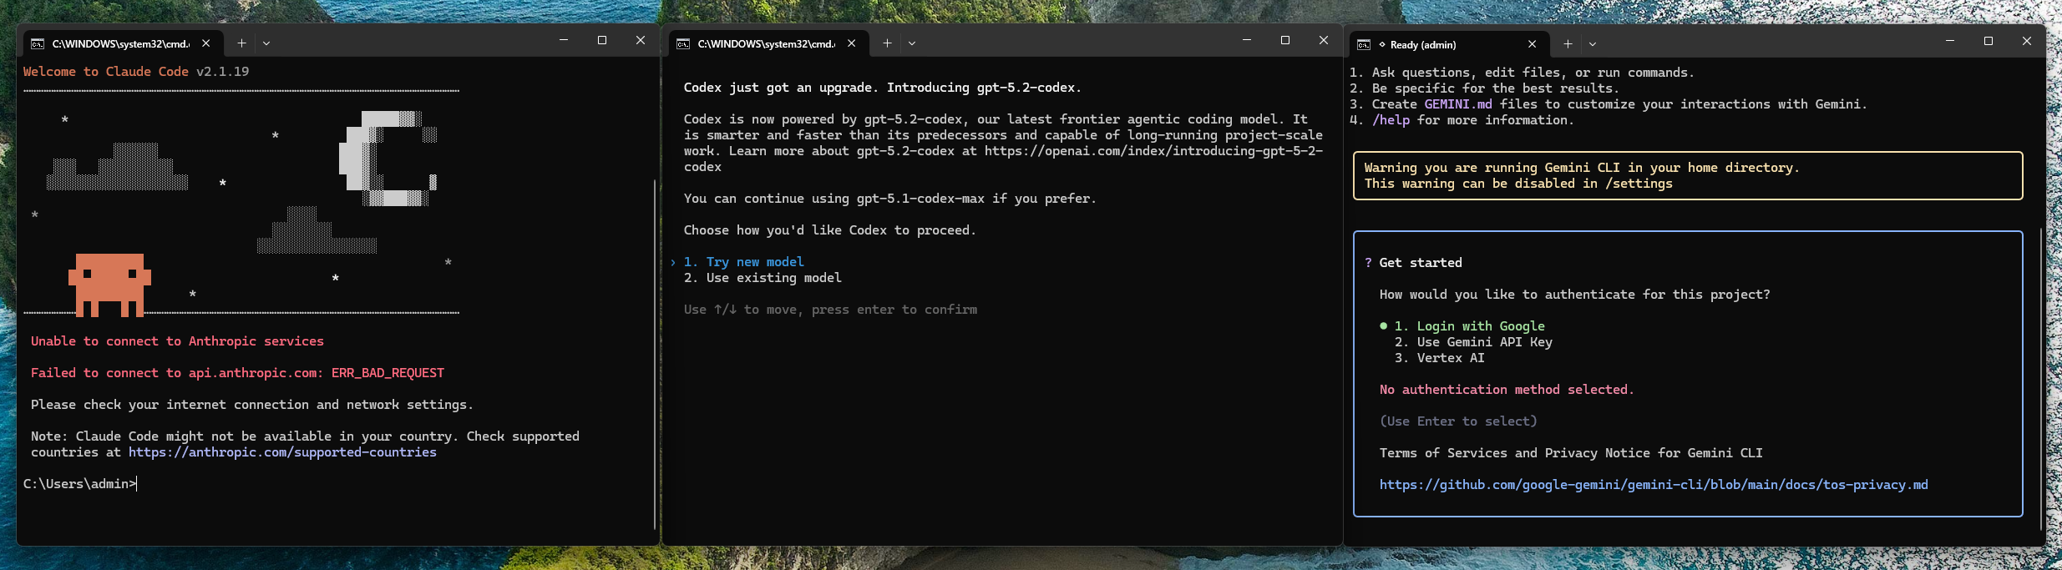Open the tab dropdown in Claude Code terminal

click(266, 43)
